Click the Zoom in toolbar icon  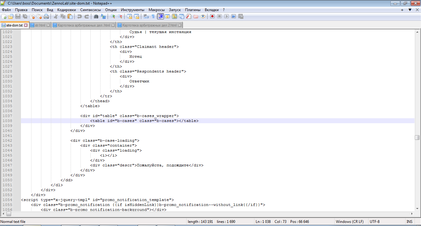[x=113, y=16]
